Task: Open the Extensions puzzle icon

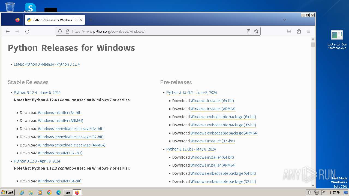Action: coord(299,31)
